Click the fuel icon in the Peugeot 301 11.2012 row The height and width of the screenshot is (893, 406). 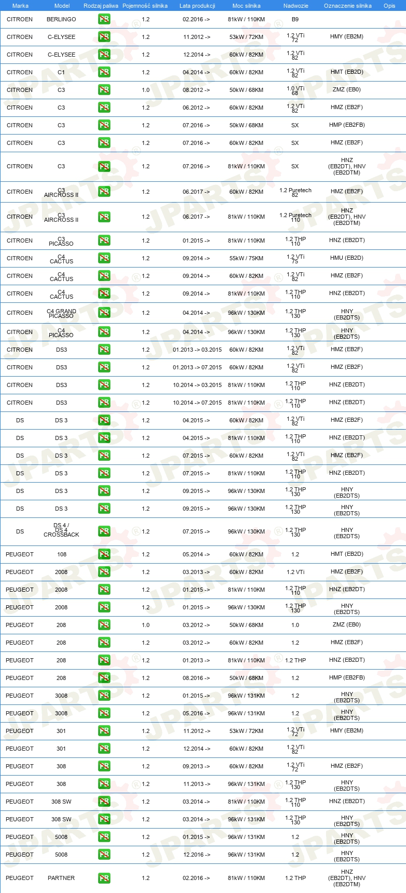[104, 731]
